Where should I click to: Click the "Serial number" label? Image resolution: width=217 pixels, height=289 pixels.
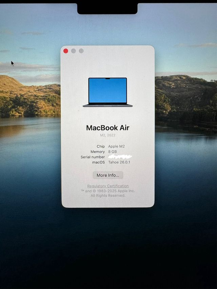pyautogui.click(x=93, y=157)
